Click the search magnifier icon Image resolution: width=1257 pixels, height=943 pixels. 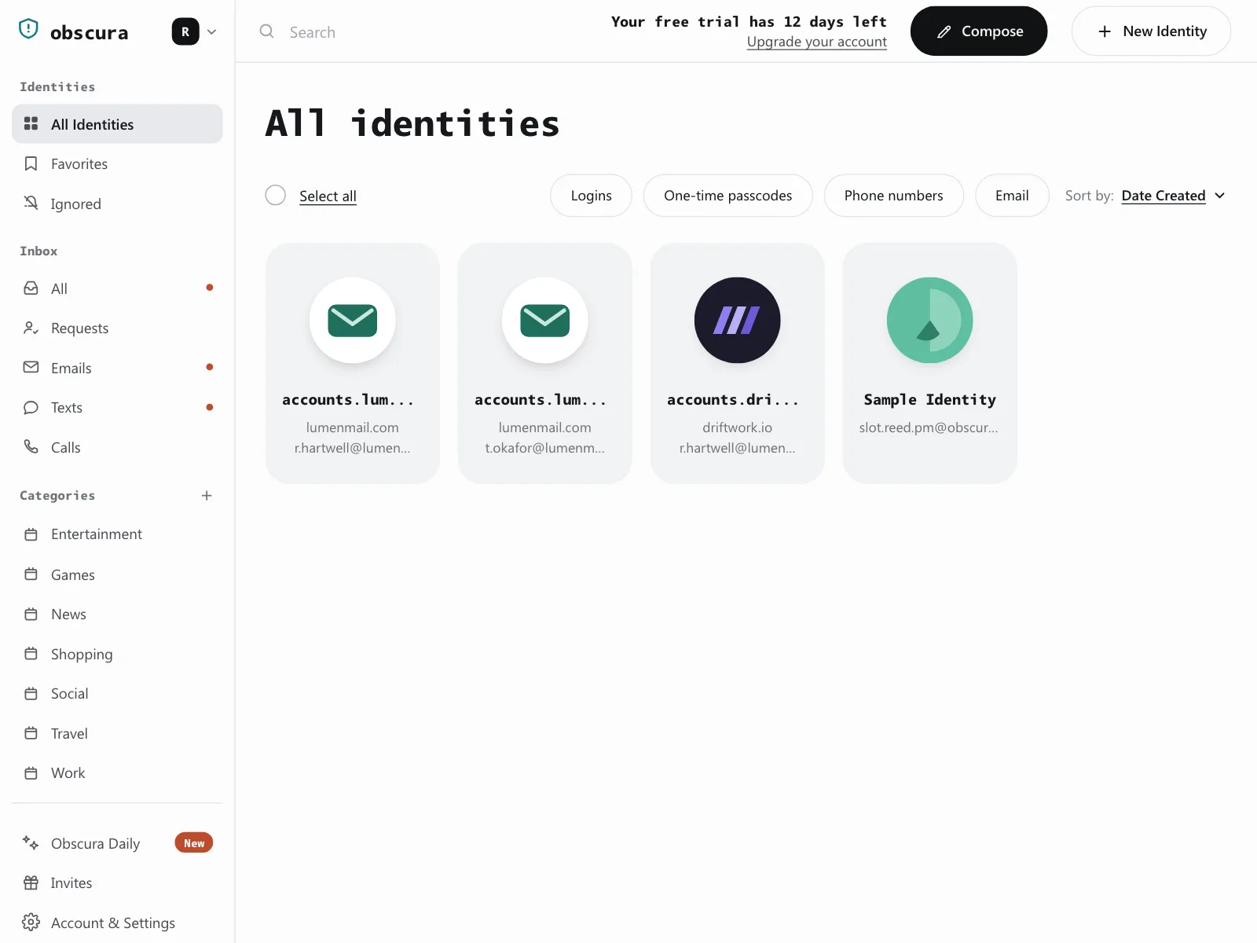(x=267, y=31)
